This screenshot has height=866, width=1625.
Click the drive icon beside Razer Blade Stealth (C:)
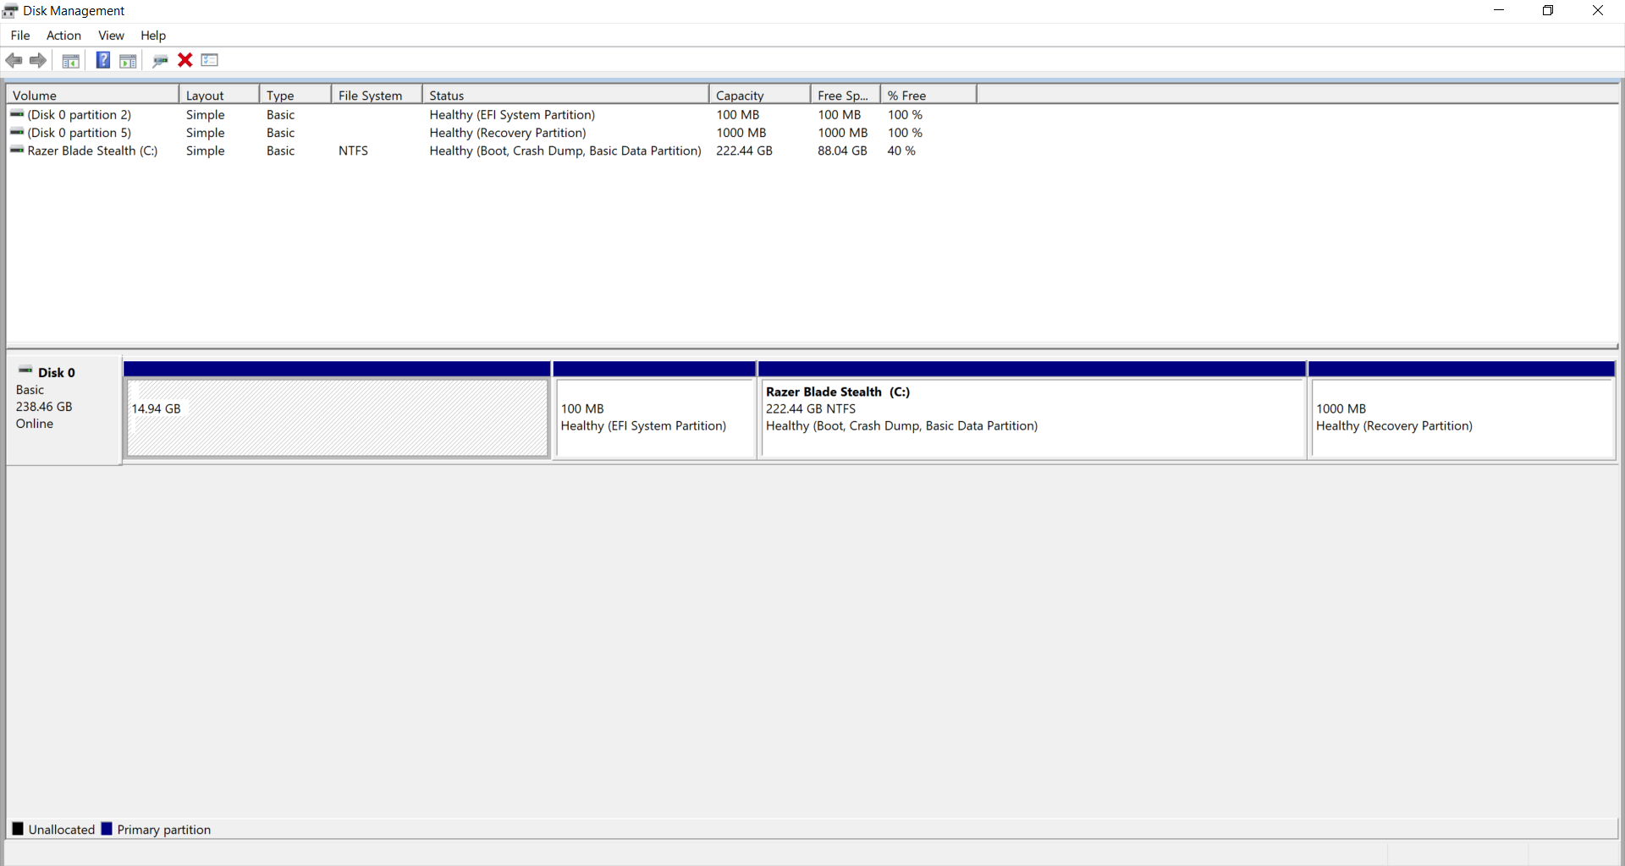pyautogui.click(x=17, y=150)
